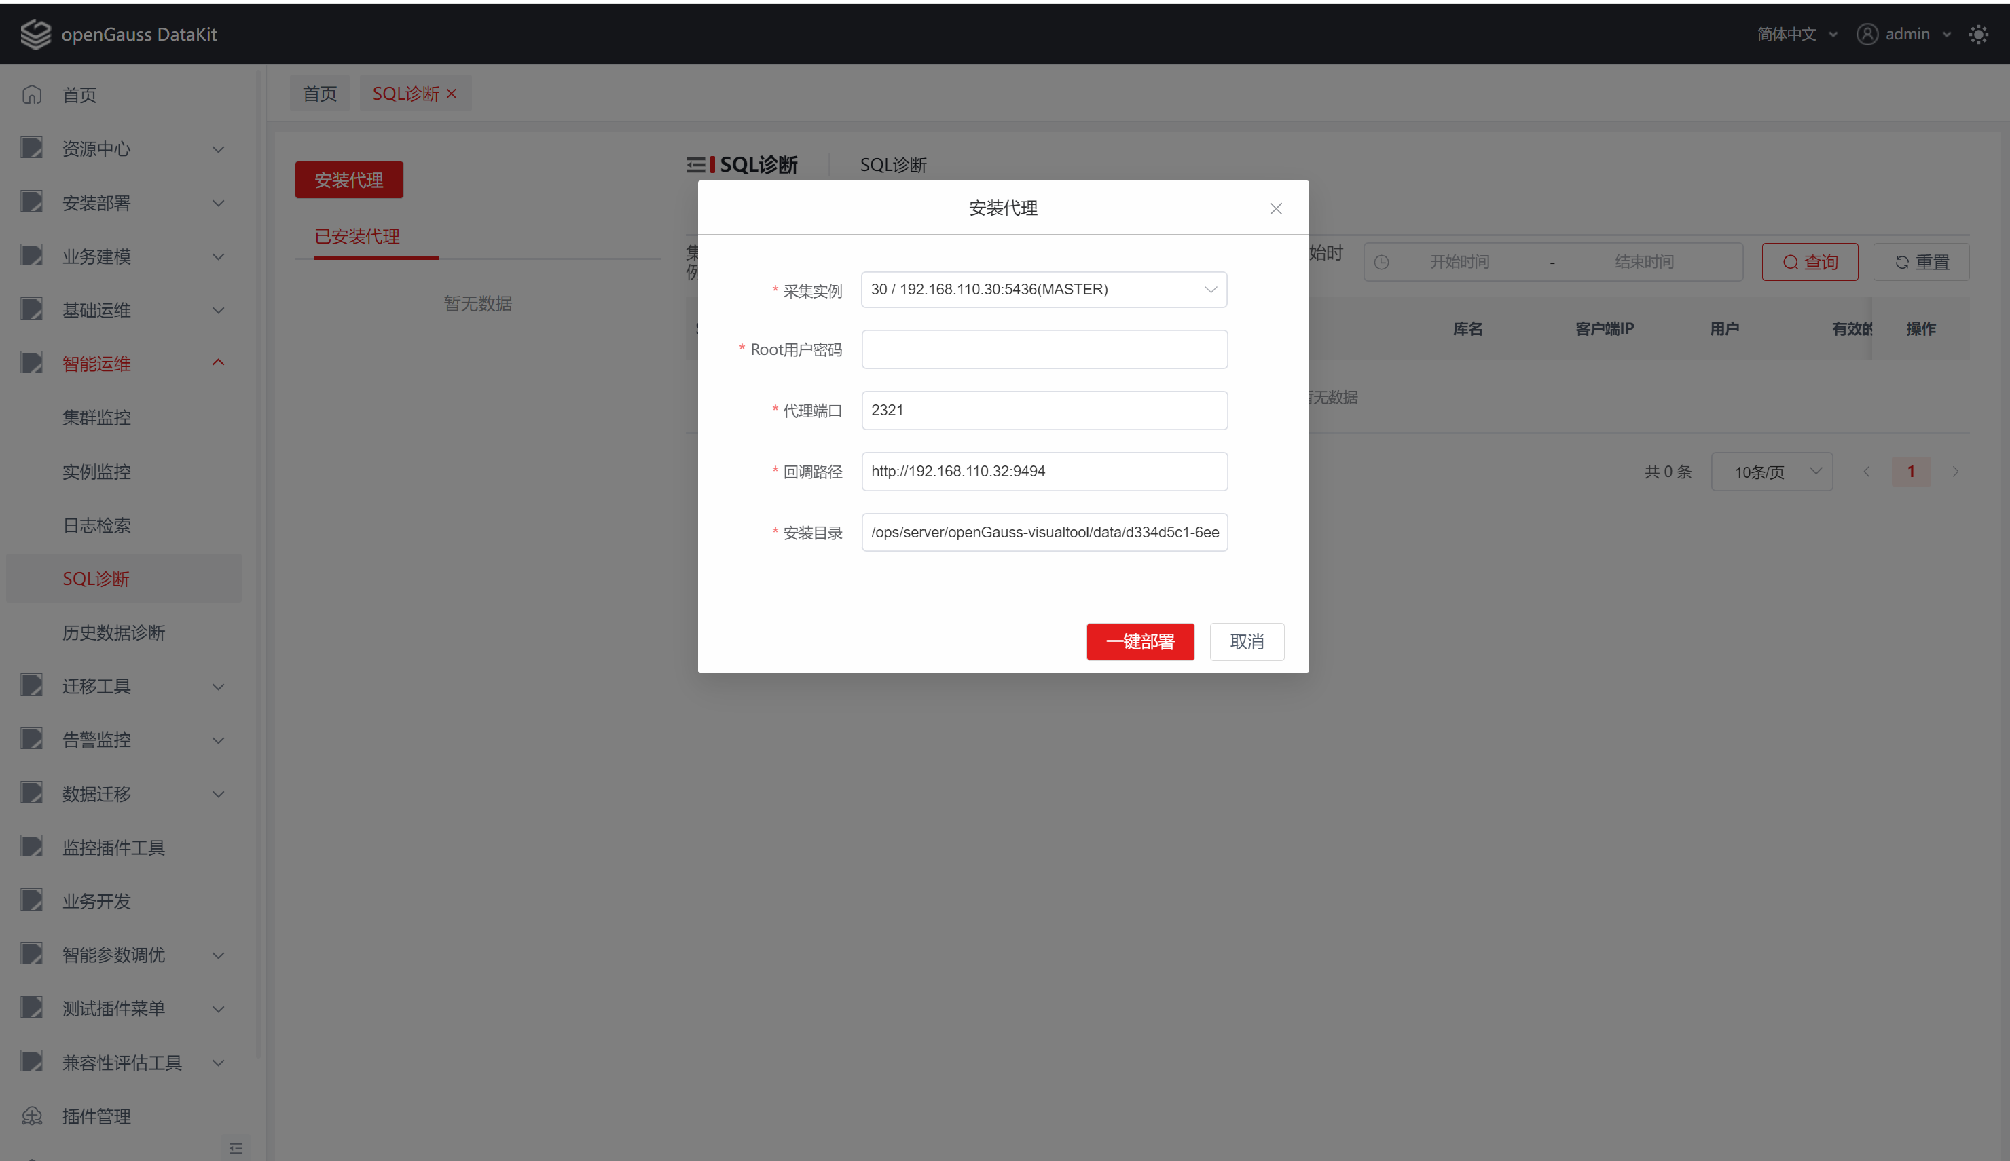
Task: Open the 采集实例 instance dropdown
Action: pos(1043,289)
